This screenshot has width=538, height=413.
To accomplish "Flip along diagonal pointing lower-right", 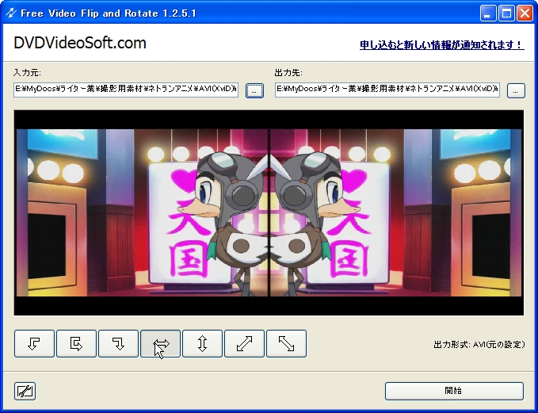I will point(287,344).
